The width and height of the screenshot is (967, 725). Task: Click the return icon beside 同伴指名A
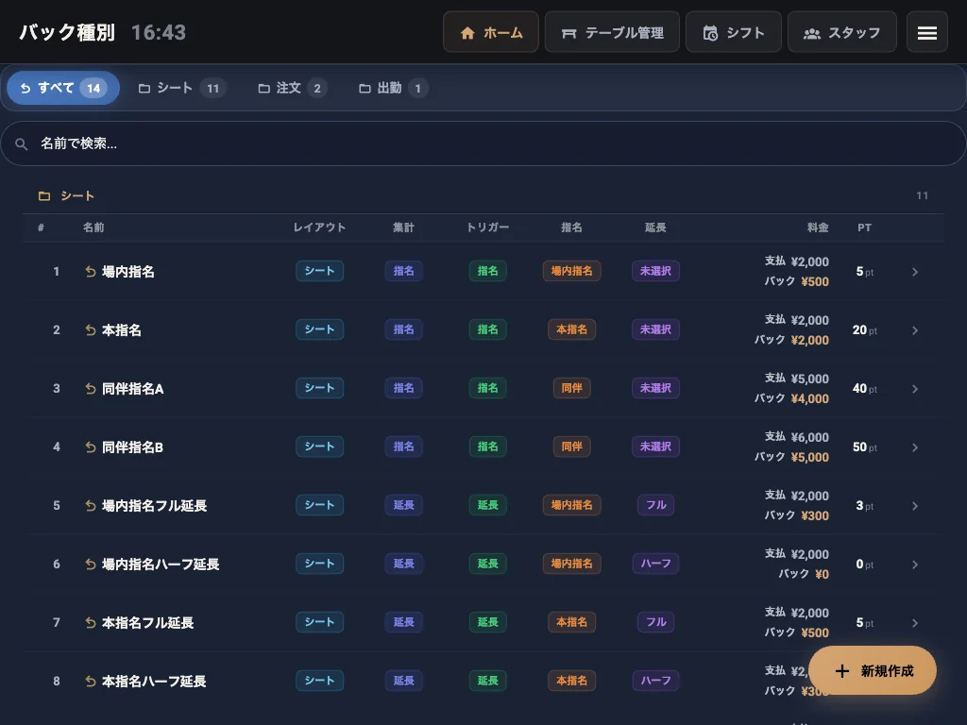tap(90, 388)
